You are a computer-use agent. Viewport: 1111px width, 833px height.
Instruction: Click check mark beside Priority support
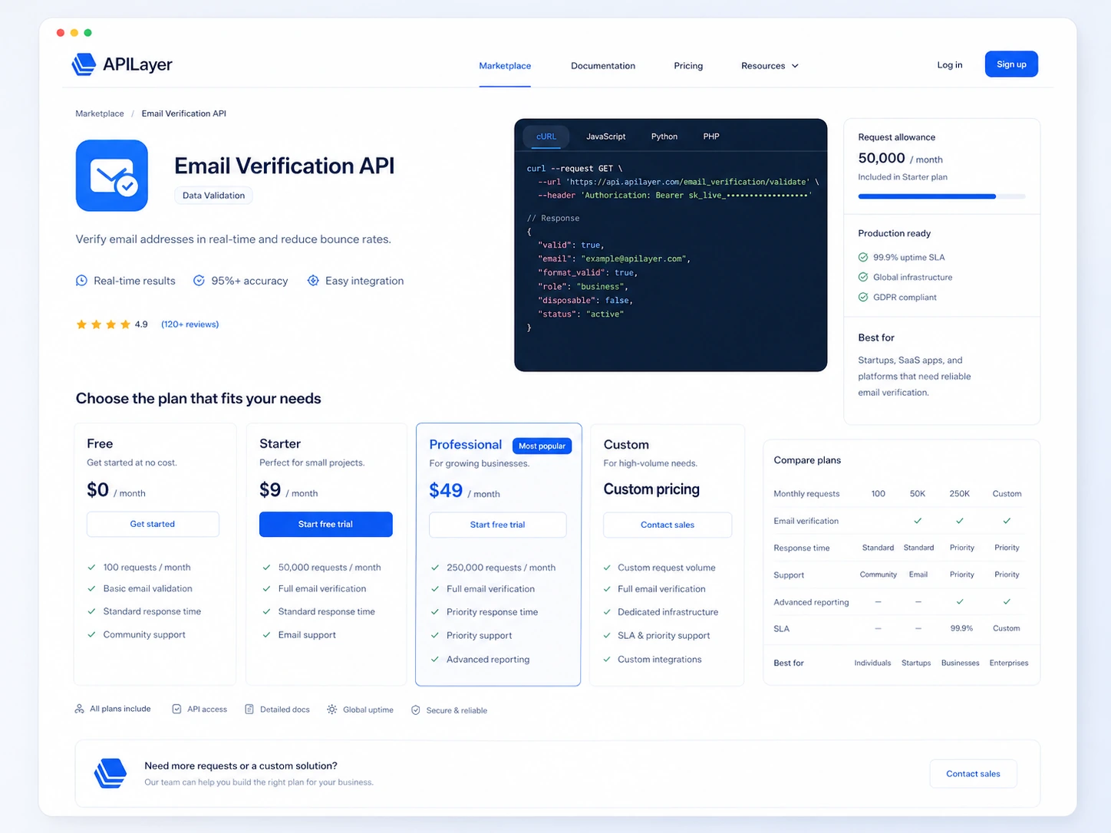tap(435, 635)
